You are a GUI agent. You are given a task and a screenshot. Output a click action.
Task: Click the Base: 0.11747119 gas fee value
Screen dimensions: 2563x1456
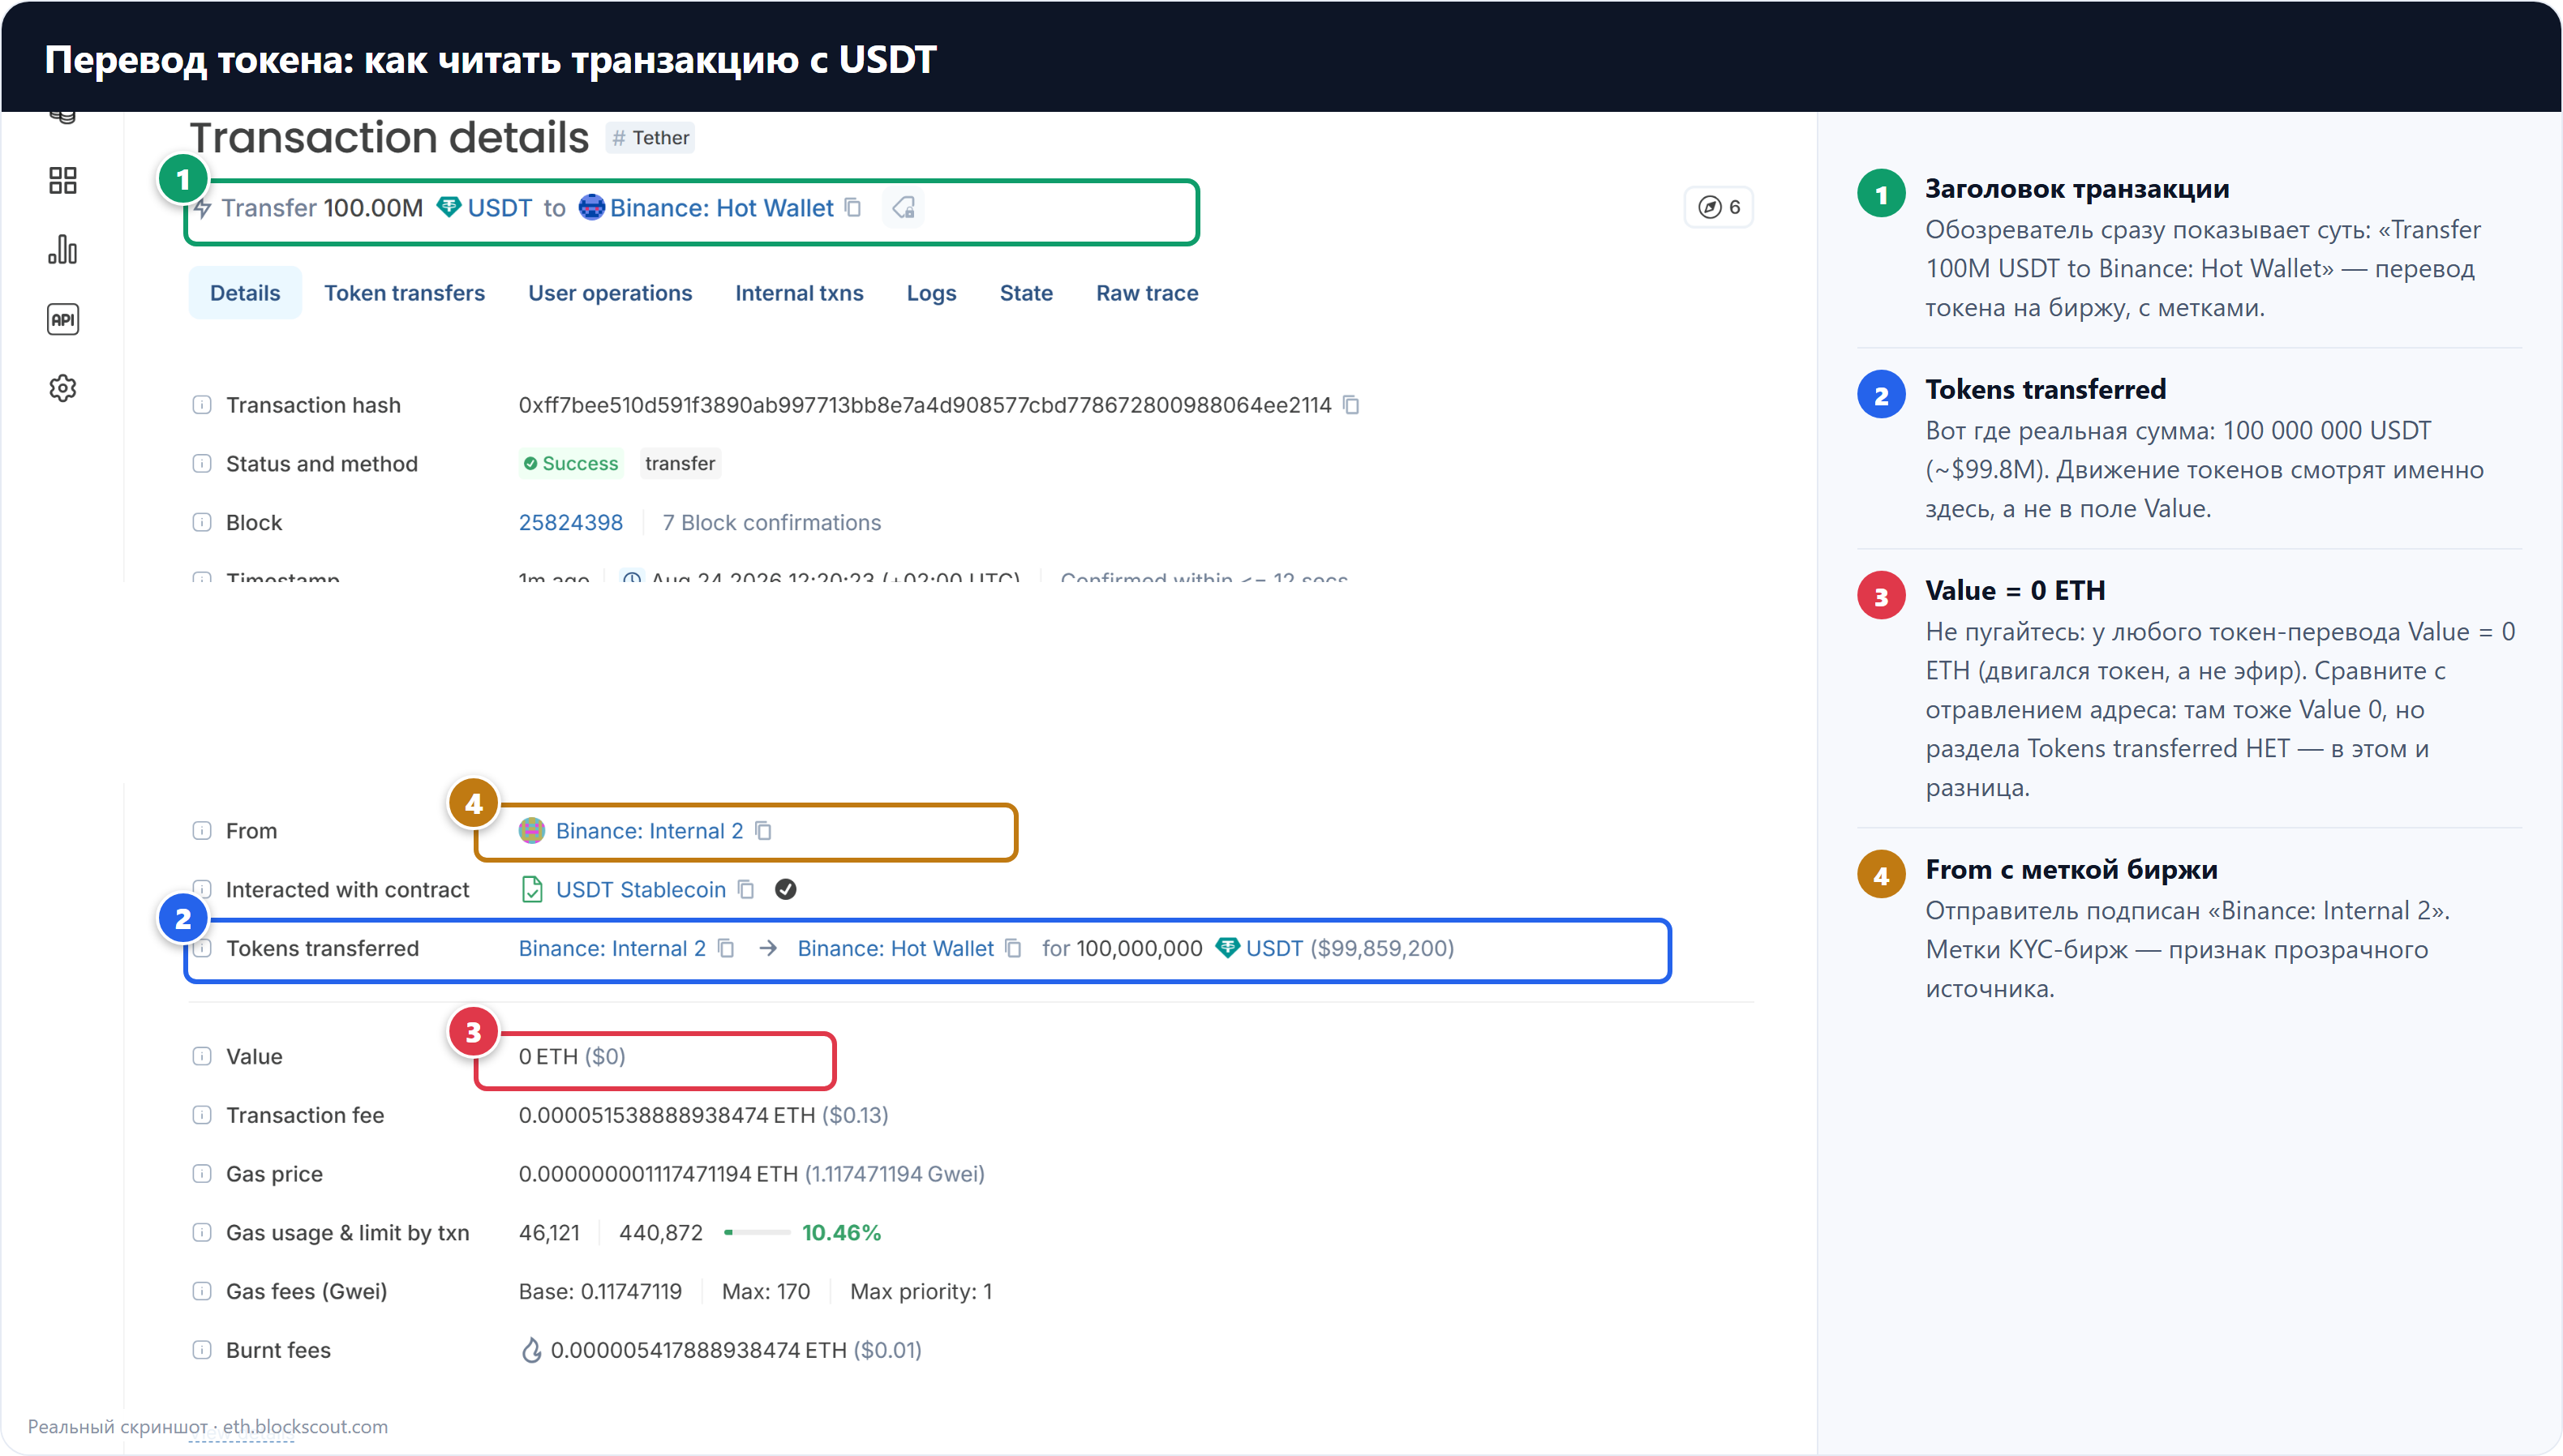pos(600,1292)
